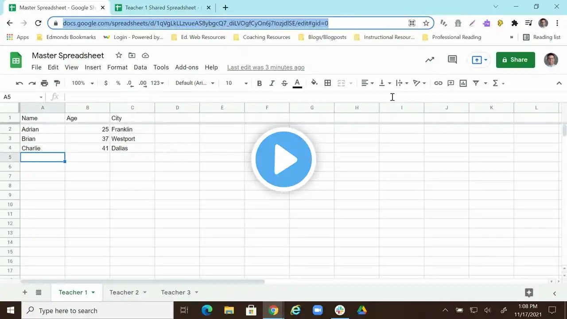The width and height of the screenshot is (567, 319).
Task: Open the Explore button at bottom right
Action: (529, 292)
